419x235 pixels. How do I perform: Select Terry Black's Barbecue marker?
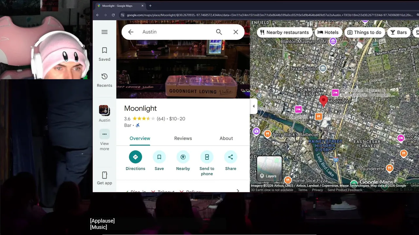click(267, 134)
